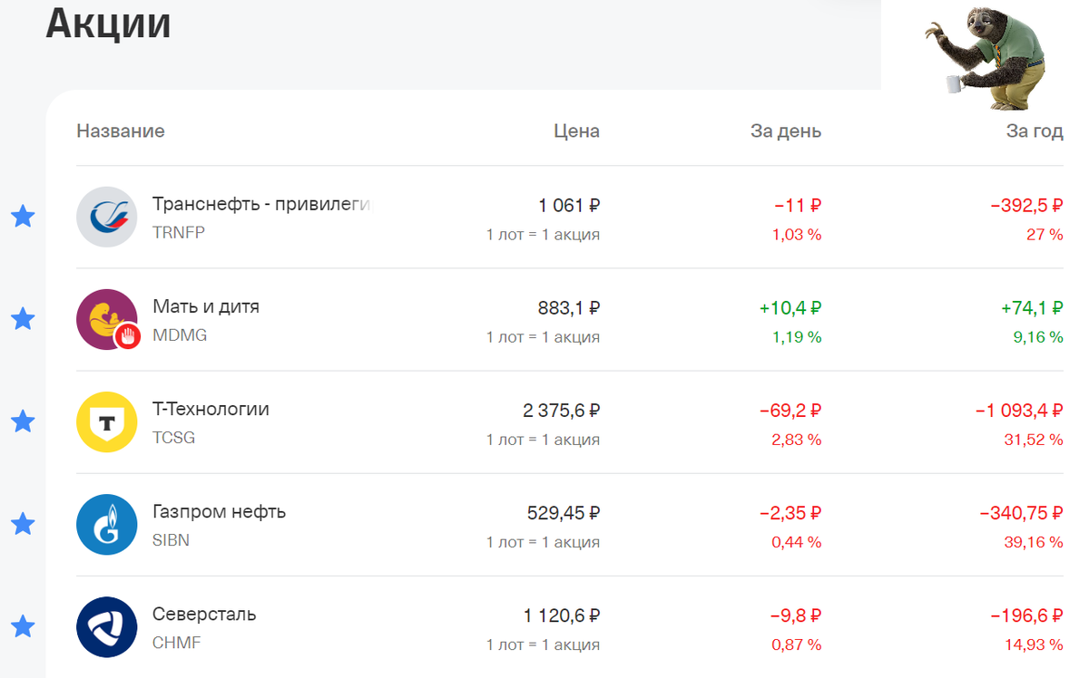Click the Акции page title

pyautogui.click(x=108, y=24)
